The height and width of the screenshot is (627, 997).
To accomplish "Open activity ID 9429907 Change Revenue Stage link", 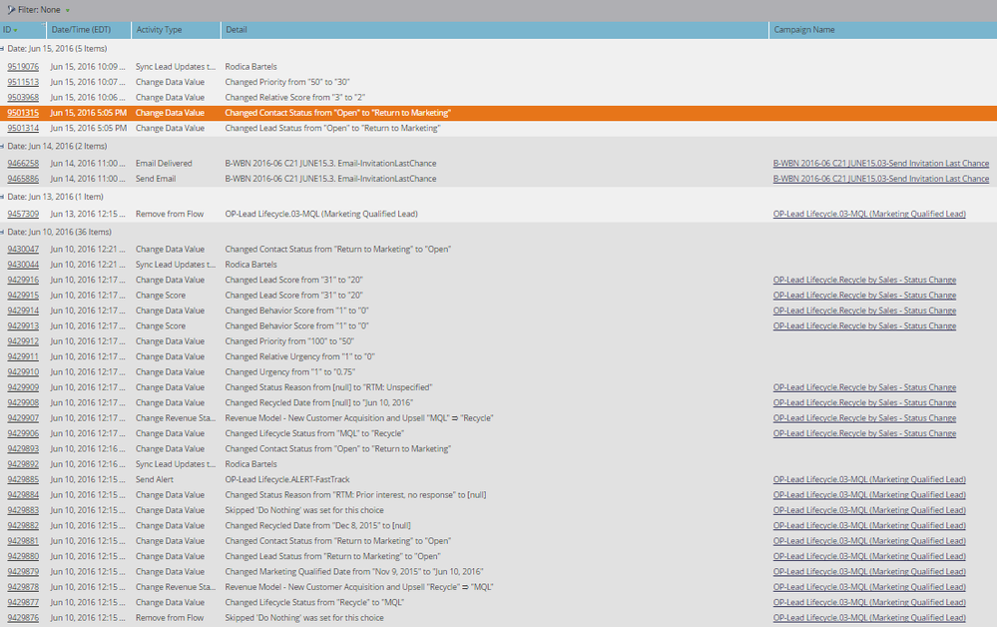I will pos(23,418).
